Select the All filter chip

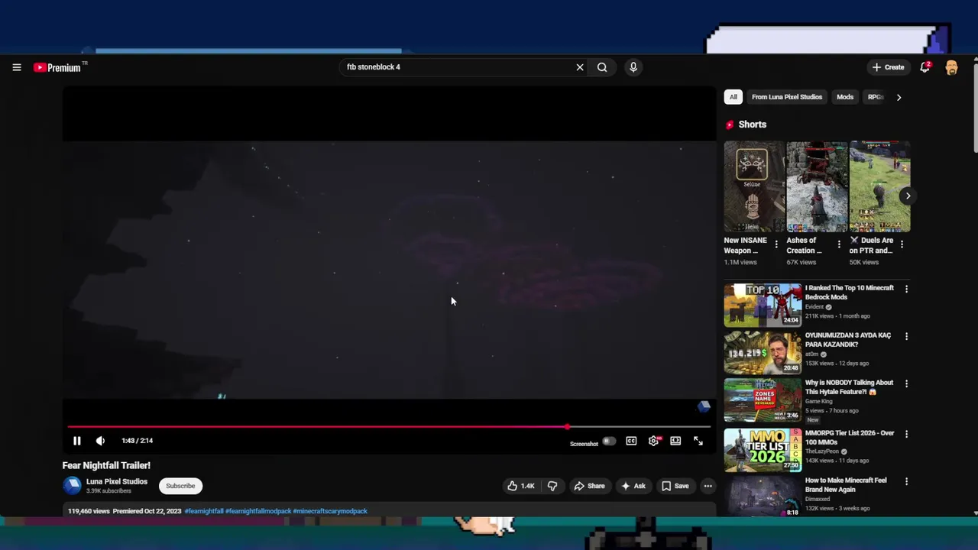click(x=733, y=97)
